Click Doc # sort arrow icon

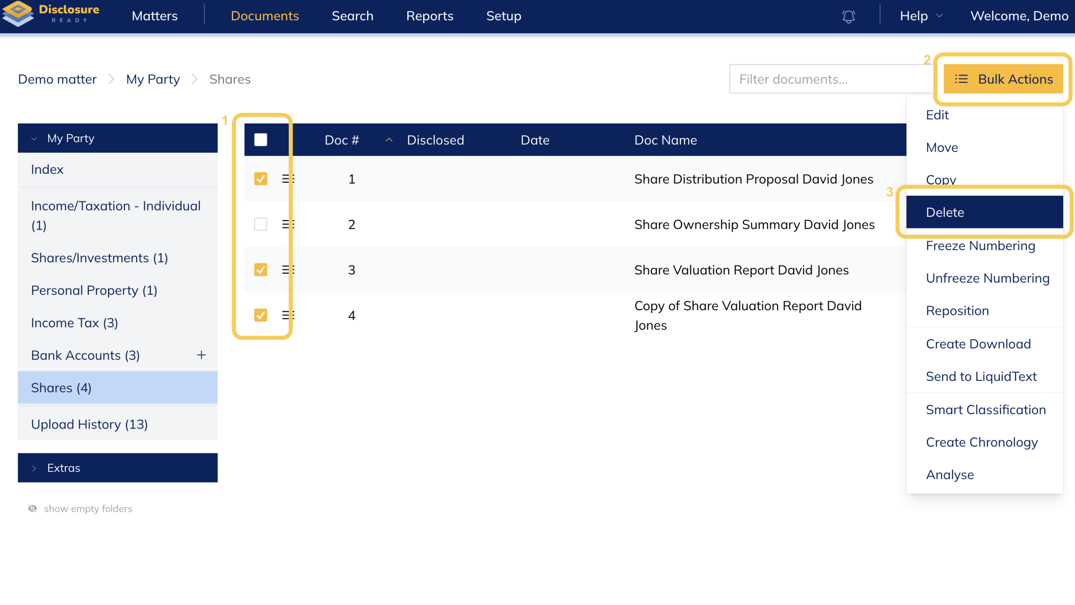point(389,140)
